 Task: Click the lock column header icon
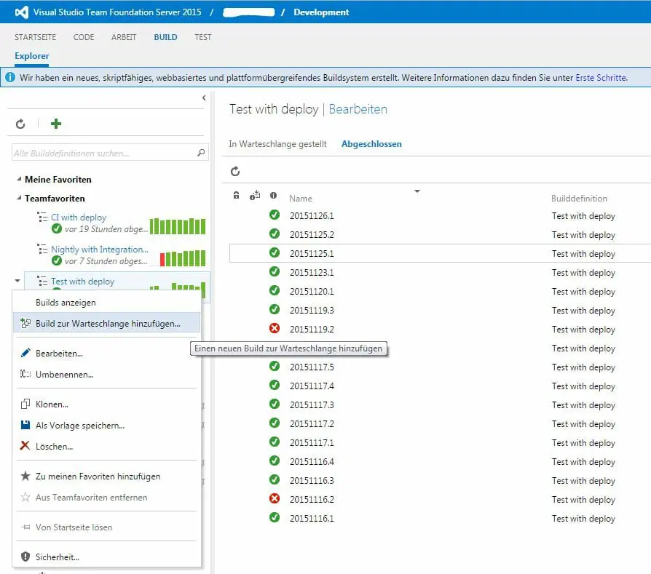point(236,196)
